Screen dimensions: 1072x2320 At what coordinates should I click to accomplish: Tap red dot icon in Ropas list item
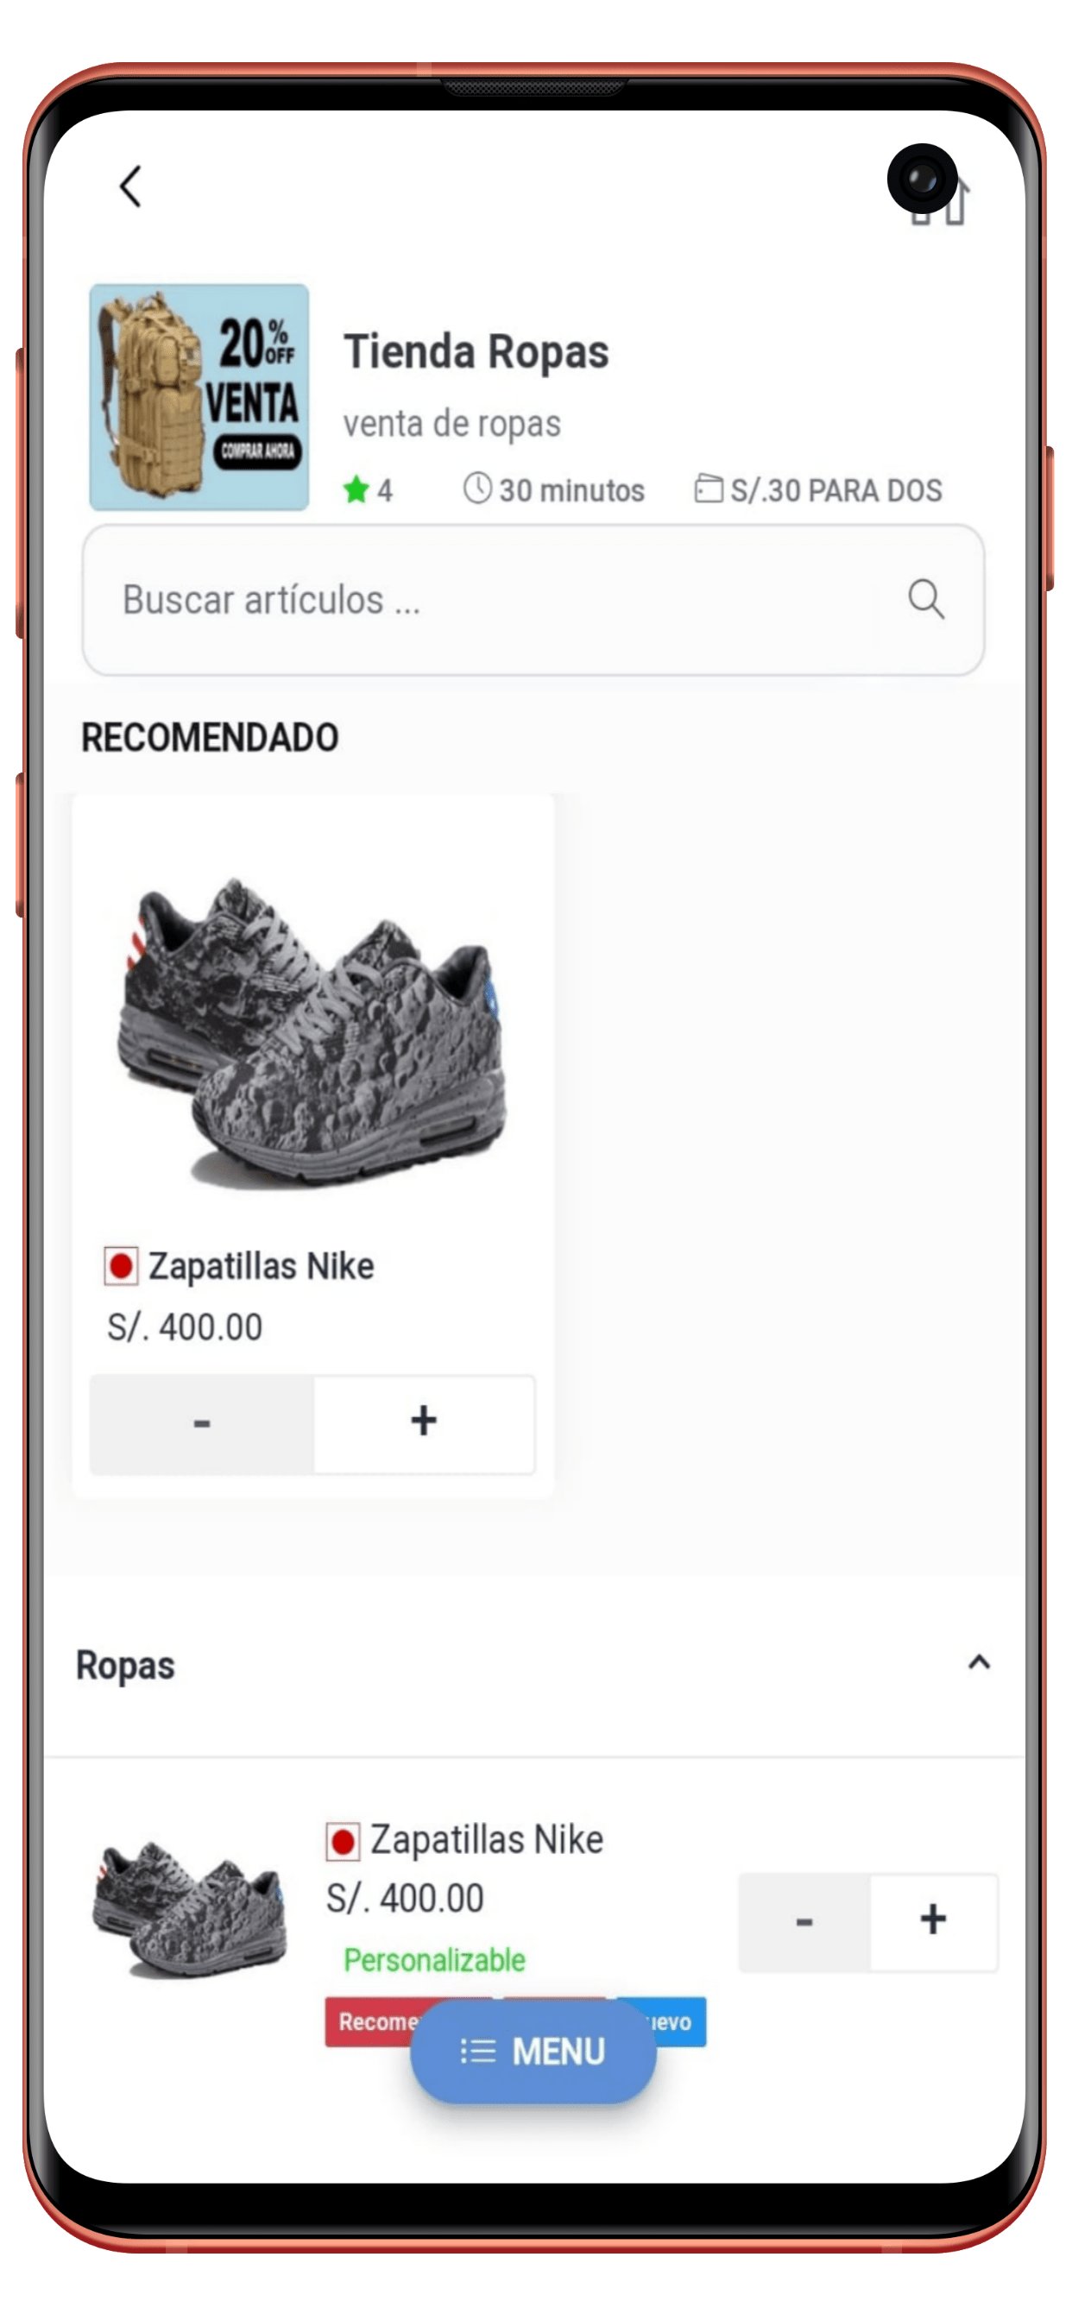point(343,1842)
